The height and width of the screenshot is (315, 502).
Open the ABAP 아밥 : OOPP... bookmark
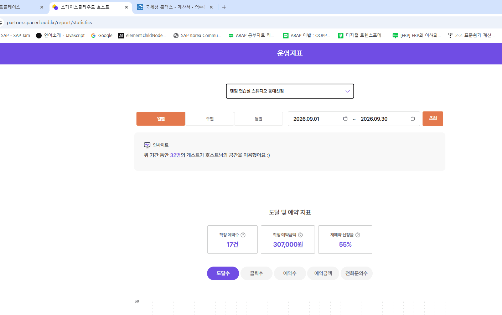point(306,36)
